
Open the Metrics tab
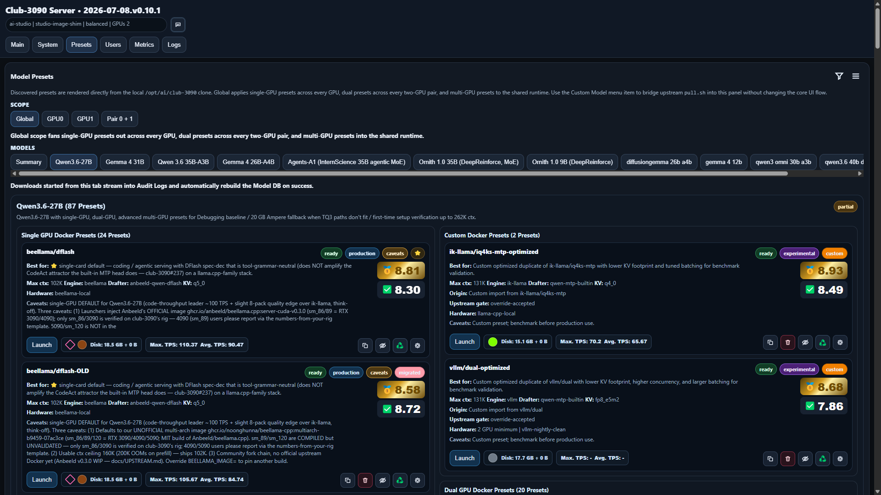pyautogui.click(x=144, y=44)
